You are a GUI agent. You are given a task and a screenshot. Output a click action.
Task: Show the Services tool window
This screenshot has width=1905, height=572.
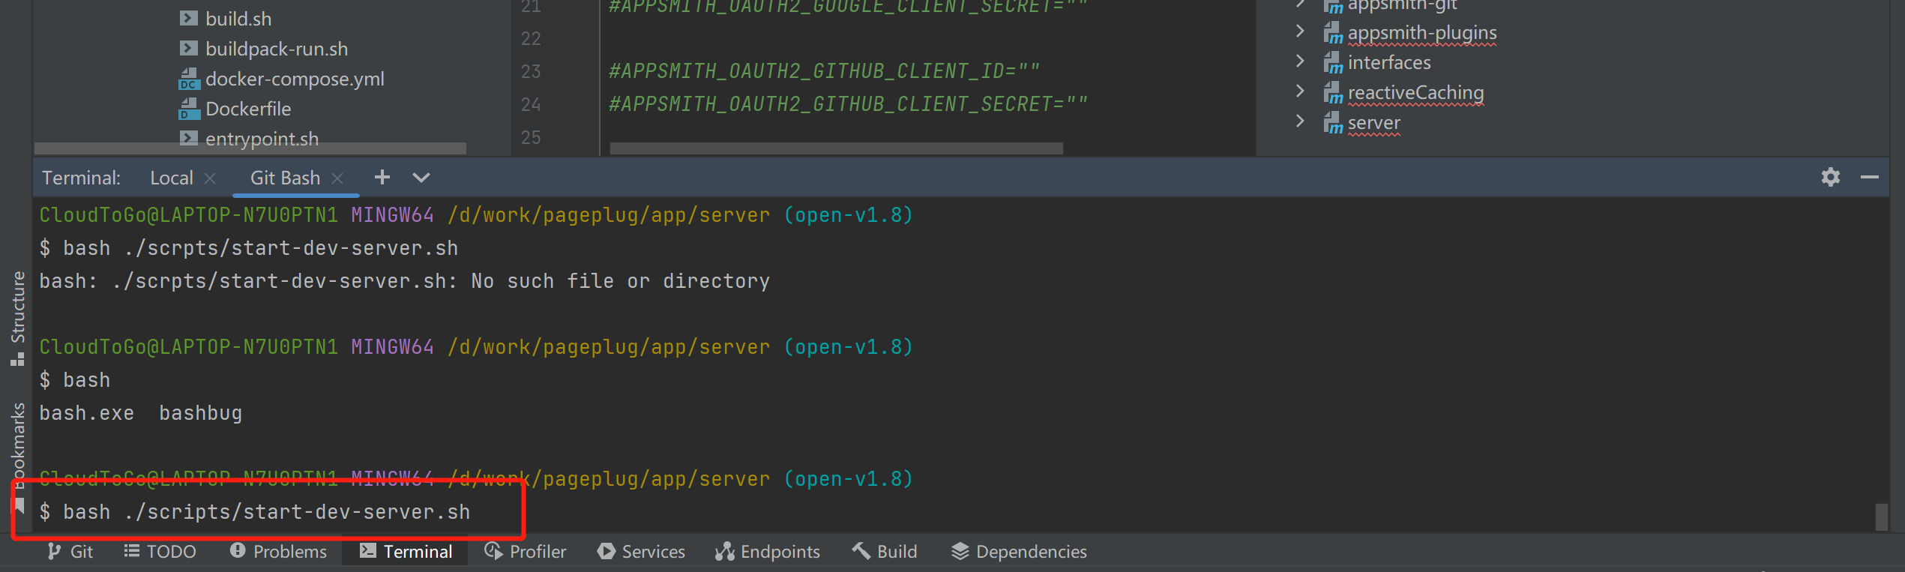click(x=642, y=552)
